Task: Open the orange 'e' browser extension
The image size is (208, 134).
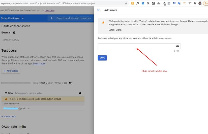Action: click(133, 3)
